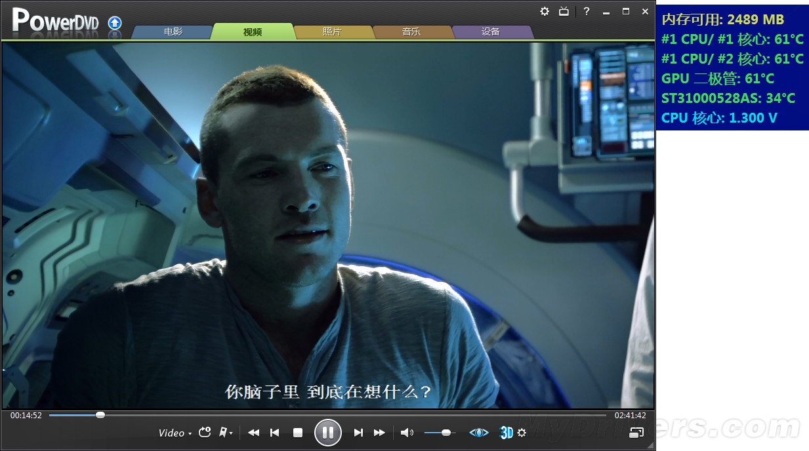Fast forward the video
Viewport: 809px width, 451px height.
pos(379,433)
